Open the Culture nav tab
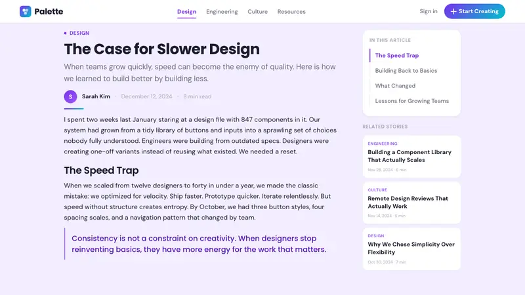The width and height of the screenshot is (525, 295). click(257, 12)
